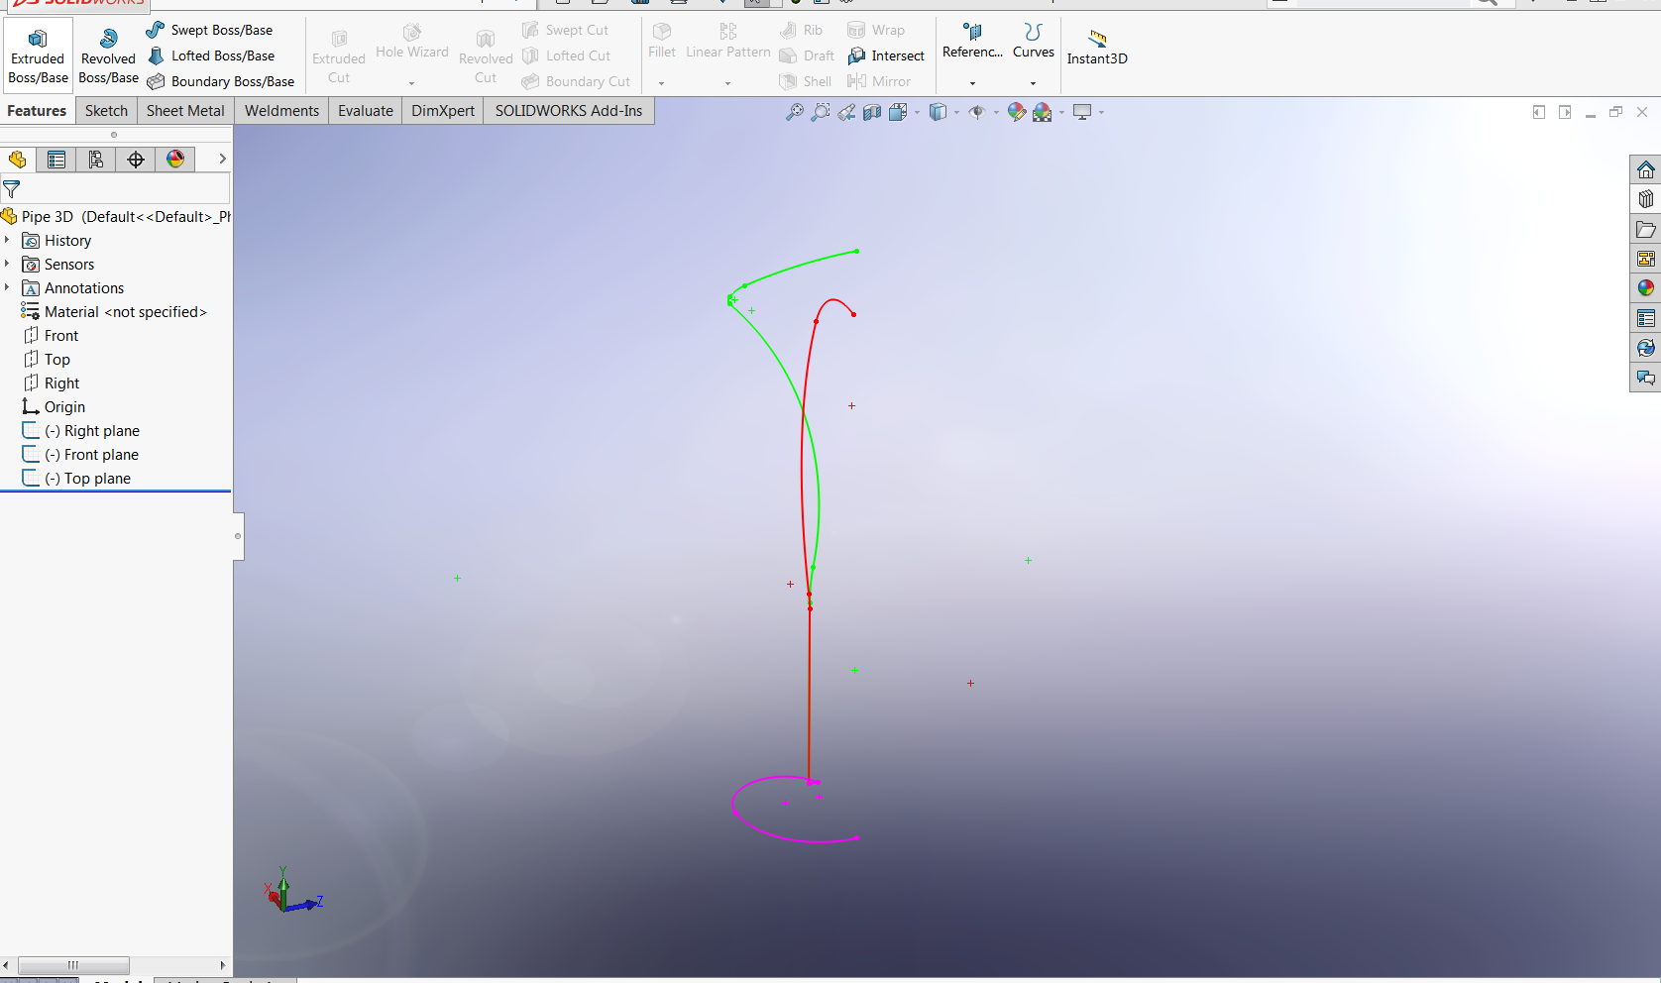
Task: Open Appearances task pane icon
Action: pyautogui.click(x=1646, y=288)
